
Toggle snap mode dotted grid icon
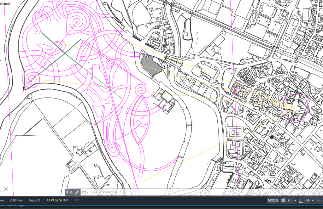290,201
